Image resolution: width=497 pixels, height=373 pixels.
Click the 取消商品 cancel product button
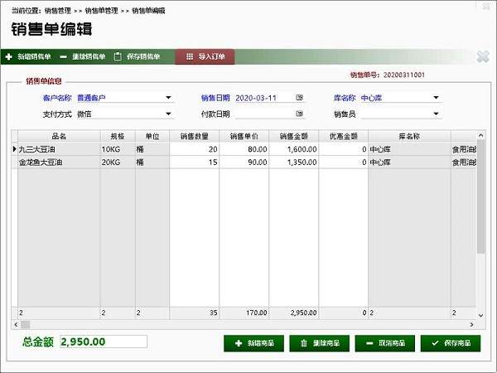[385, 343]
